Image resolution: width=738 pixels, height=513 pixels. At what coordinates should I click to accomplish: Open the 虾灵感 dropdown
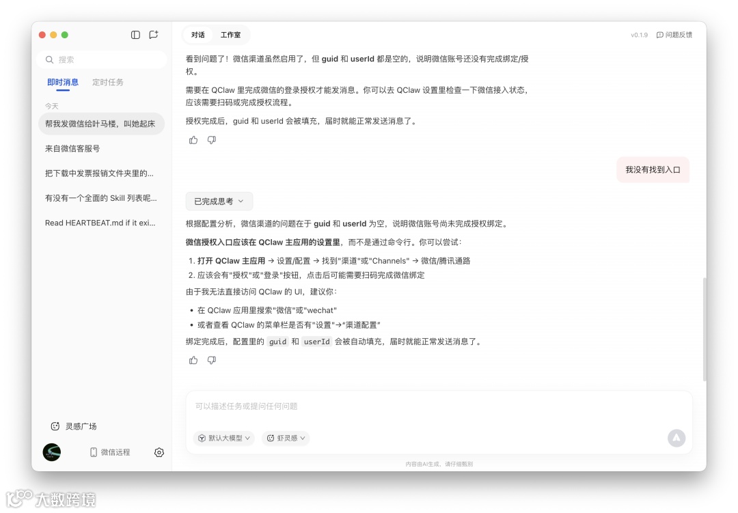pyautogui.click(x=286, y=438)
